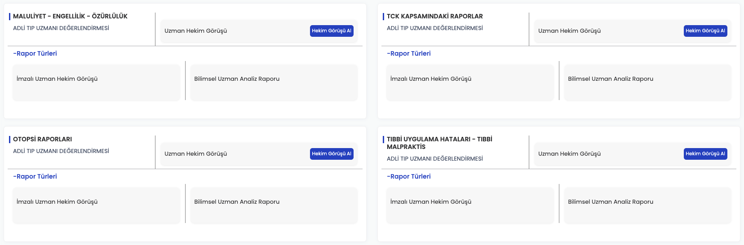Click Hekim Görüşü AI in Maluliyet card
Image resolution: width=744 pixels, height=245 pixels.
click(x=332, y=31)
